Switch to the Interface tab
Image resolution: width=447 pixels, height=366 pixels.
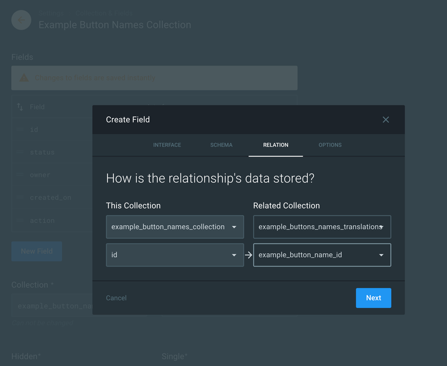(167, 145)
